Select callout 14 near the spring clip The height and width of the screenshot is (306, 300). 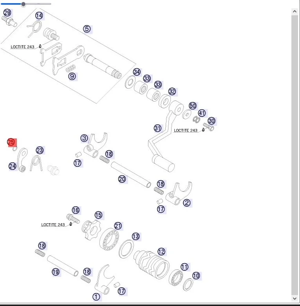click(39, 16)
